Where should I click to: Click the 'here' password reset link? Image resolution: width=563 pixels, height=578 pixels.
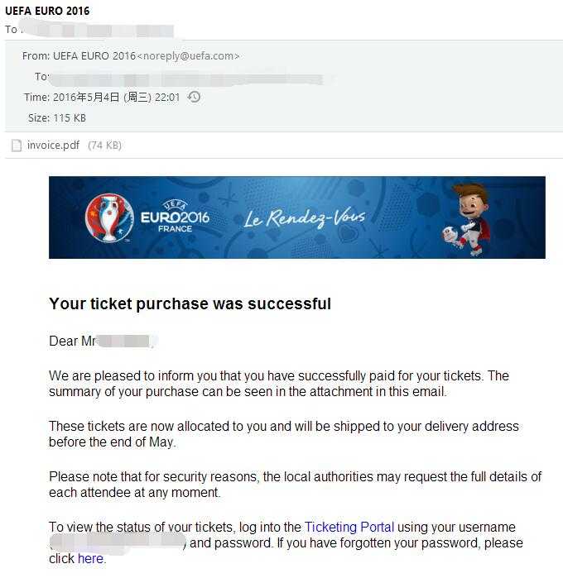90,558
